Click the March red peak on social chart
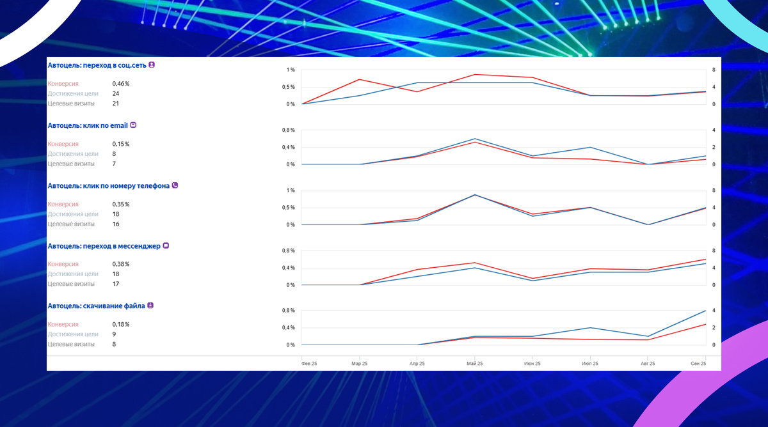The height and width of the screenshot is (427, 768). click(x=360, y=79)
